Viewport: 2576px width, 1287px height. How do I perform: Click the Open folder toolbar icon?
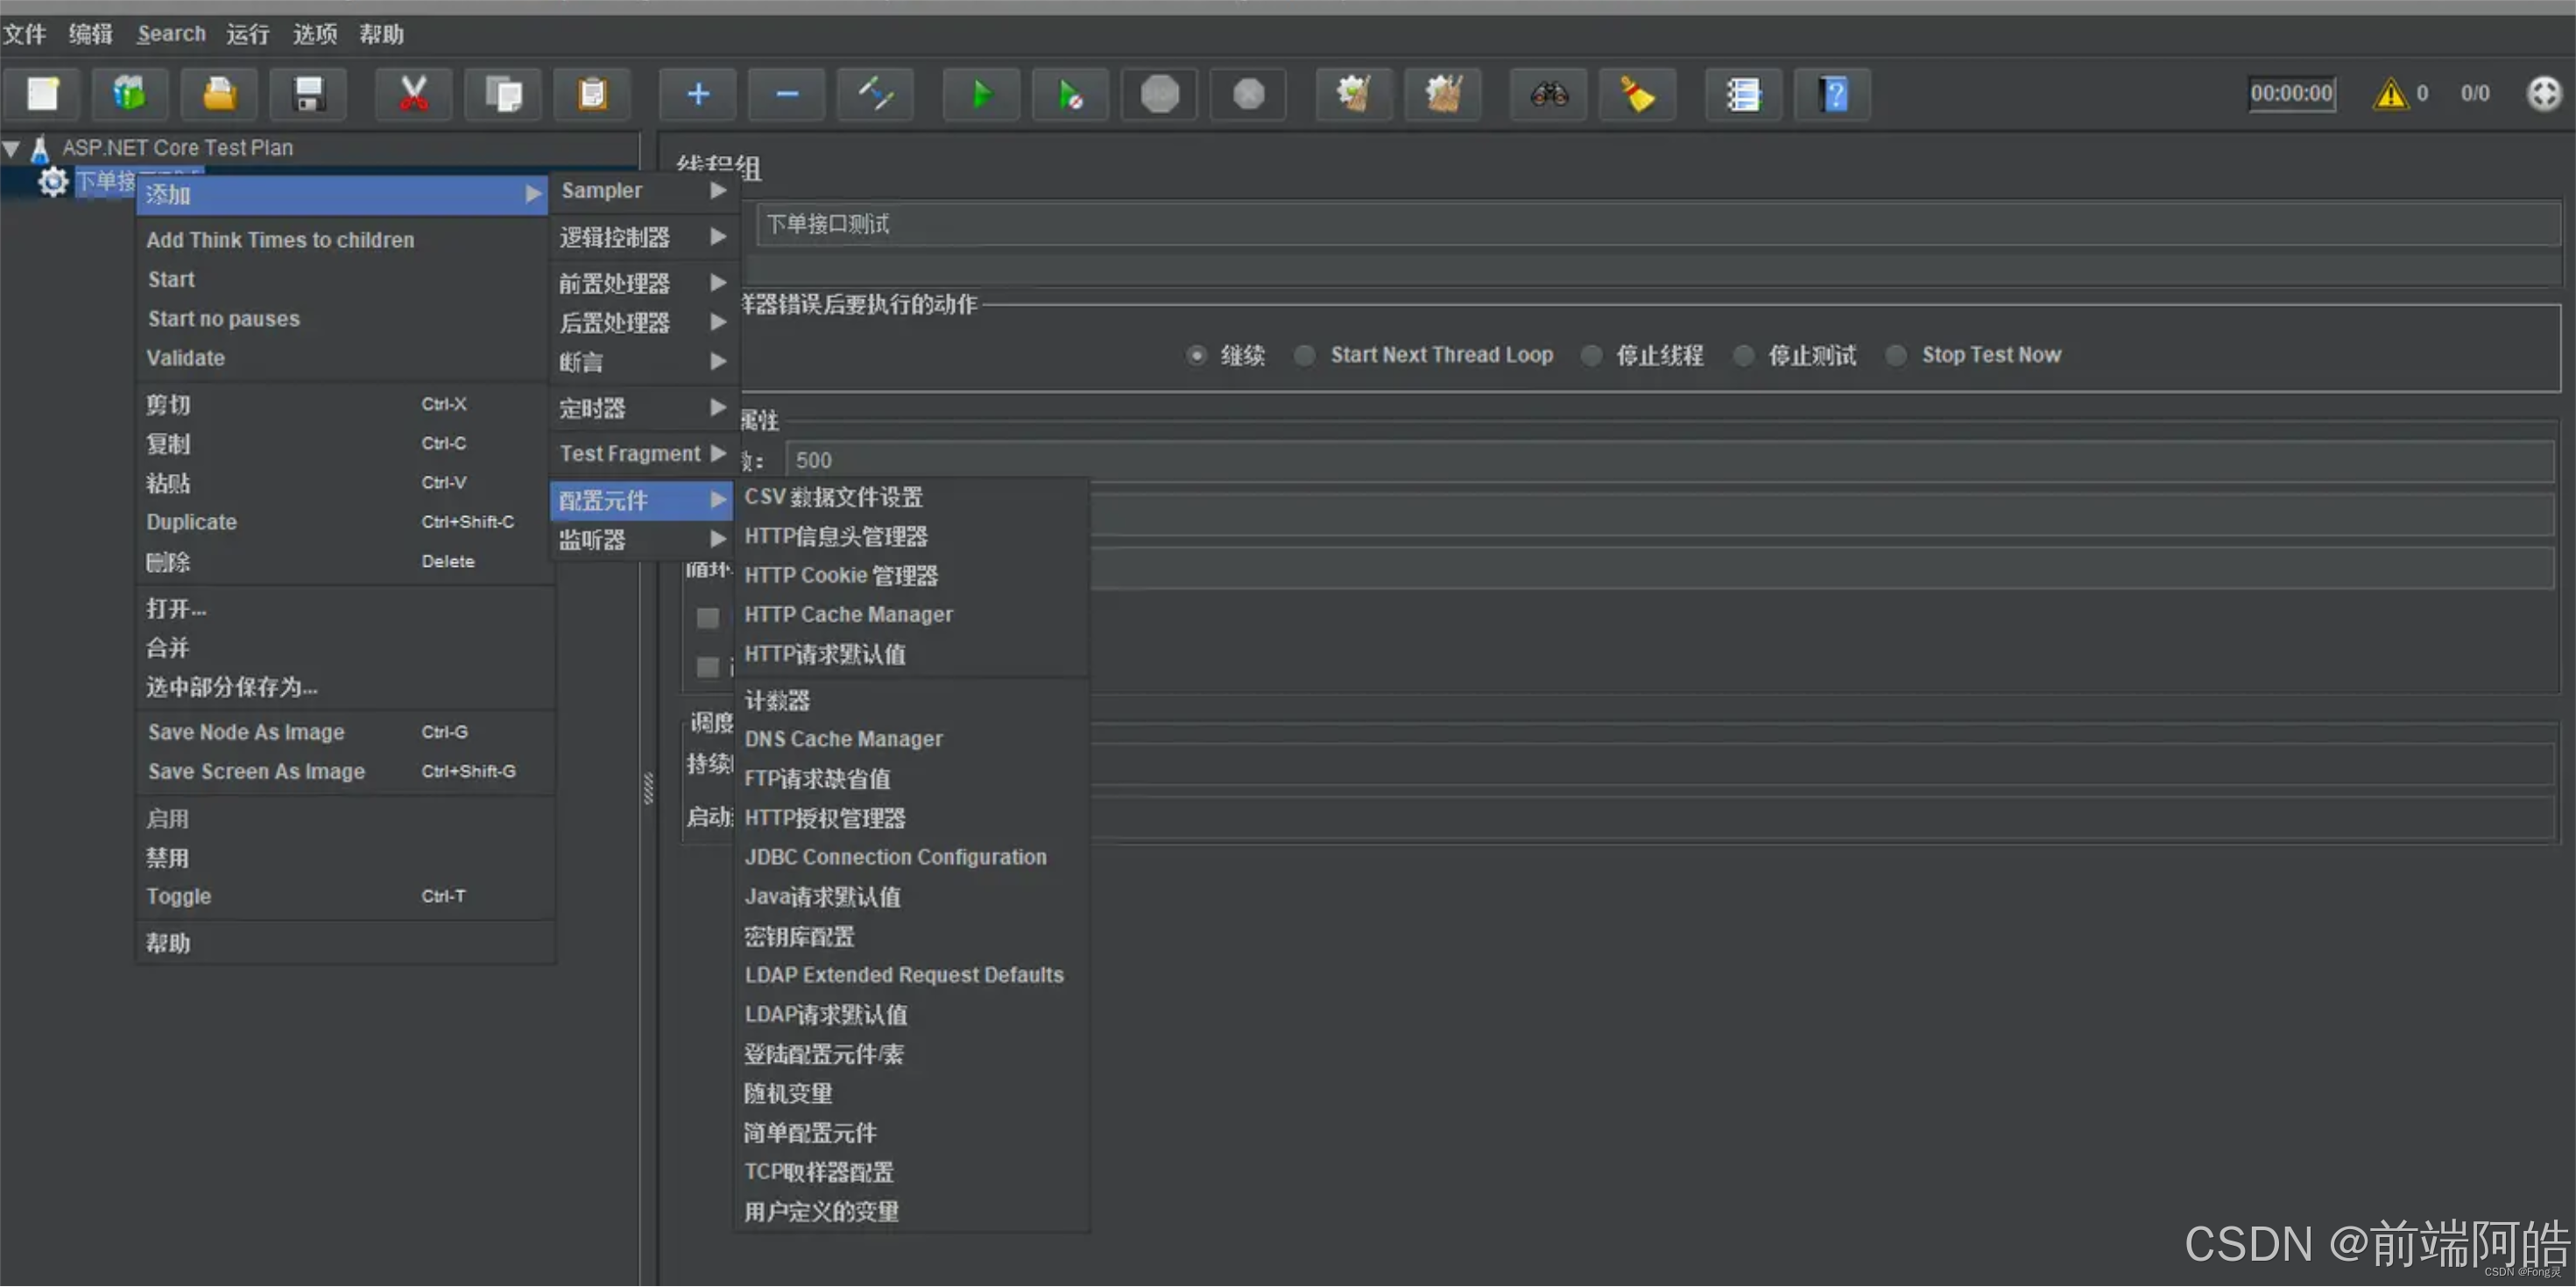(219, 95)
